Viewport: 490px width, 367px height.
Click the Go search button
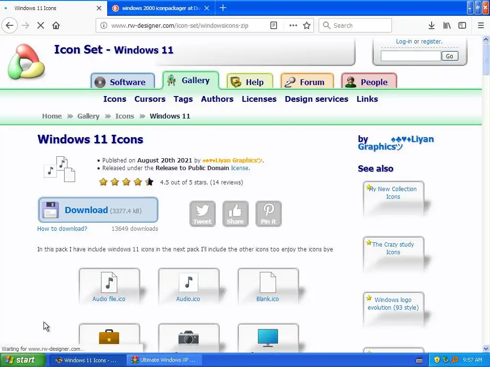(450, 56)
